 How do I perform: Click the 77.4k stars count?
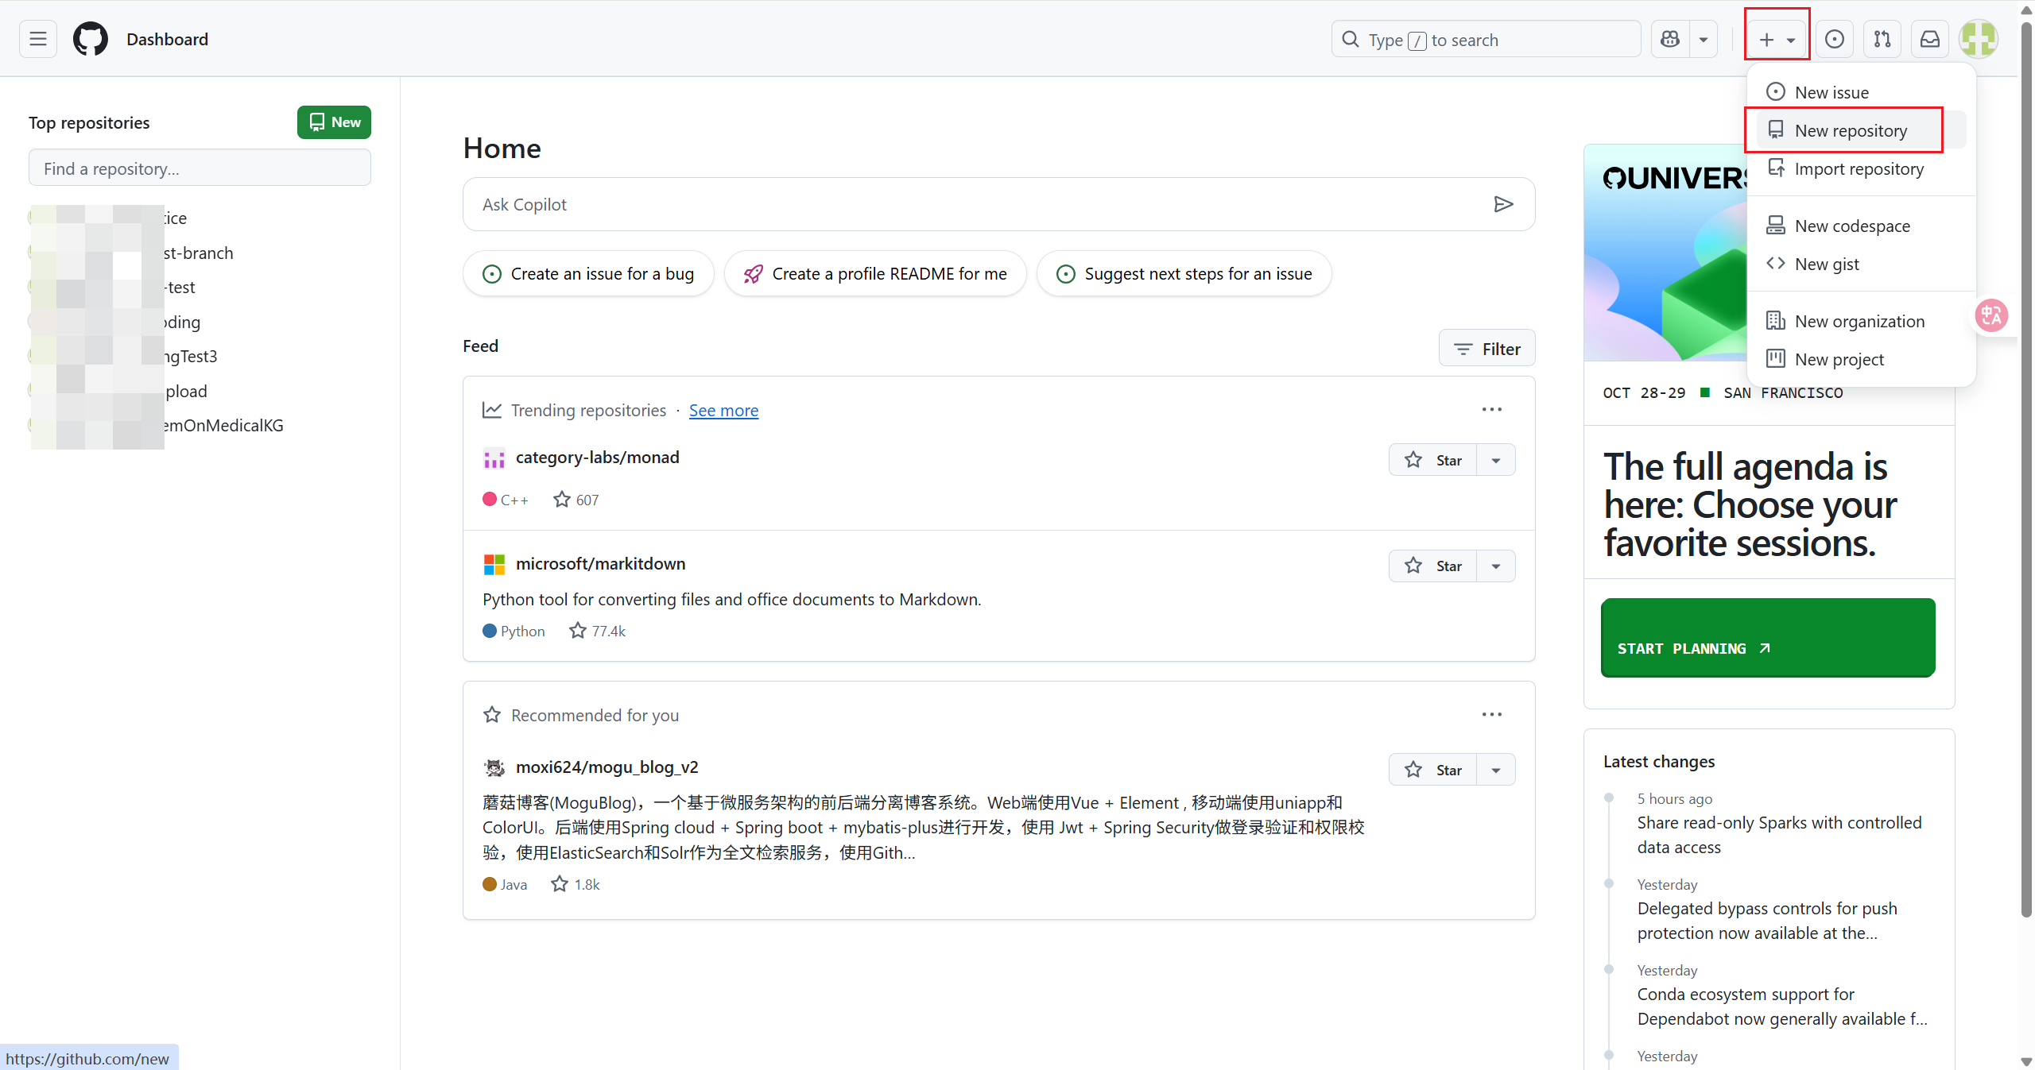point(598,631)
